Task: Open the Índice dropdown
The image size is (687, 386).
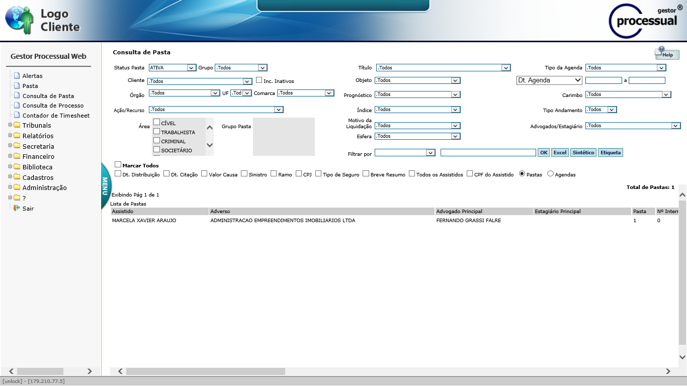Action: click(x=417, y=110)
